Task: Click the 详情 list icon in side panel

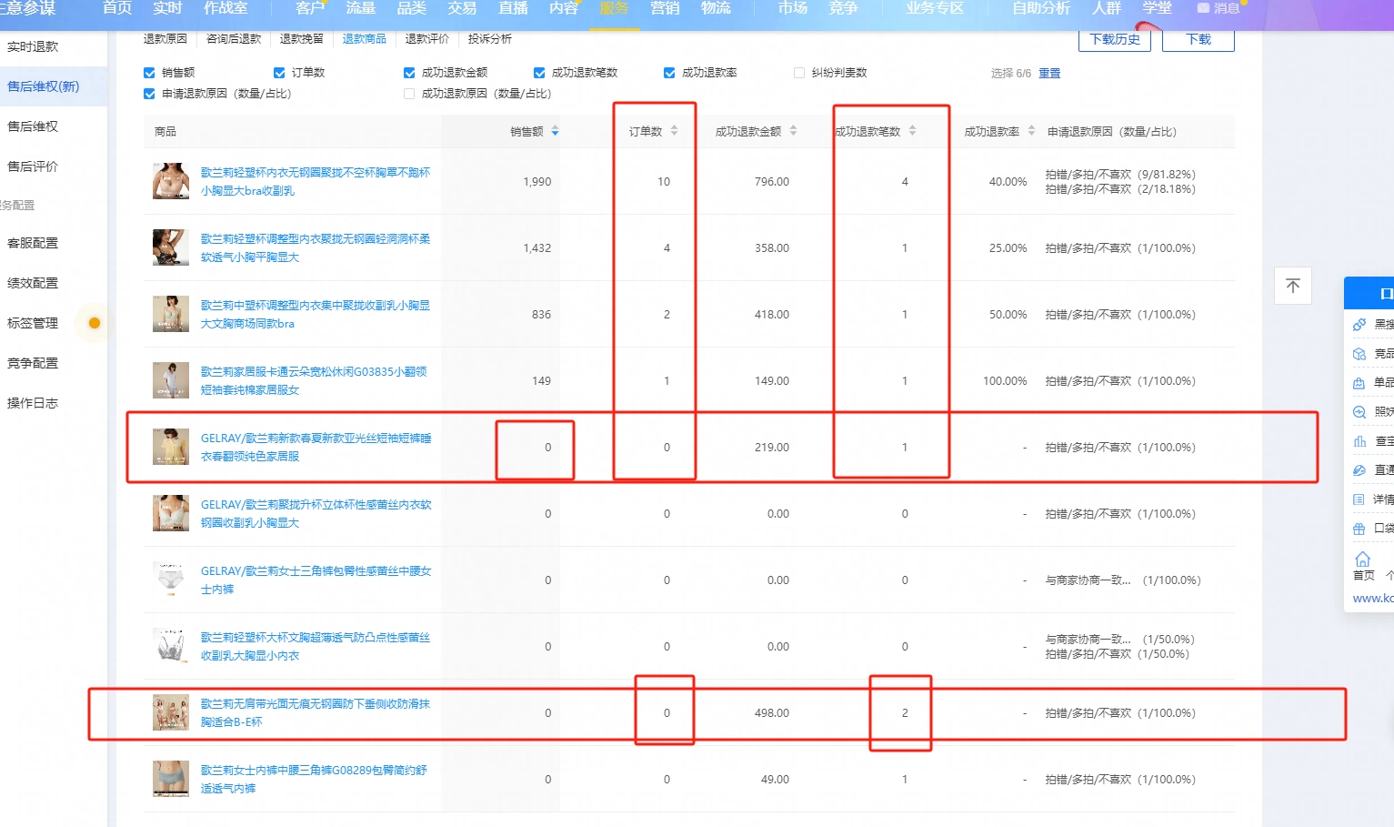Action: [x=1359, y=499]
